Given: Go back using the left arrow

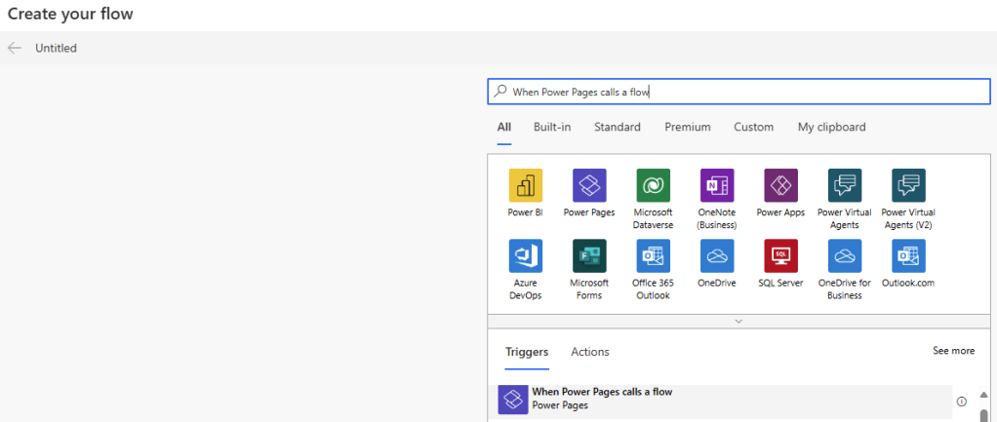Looking at the screenshot, I should (14, 48).
